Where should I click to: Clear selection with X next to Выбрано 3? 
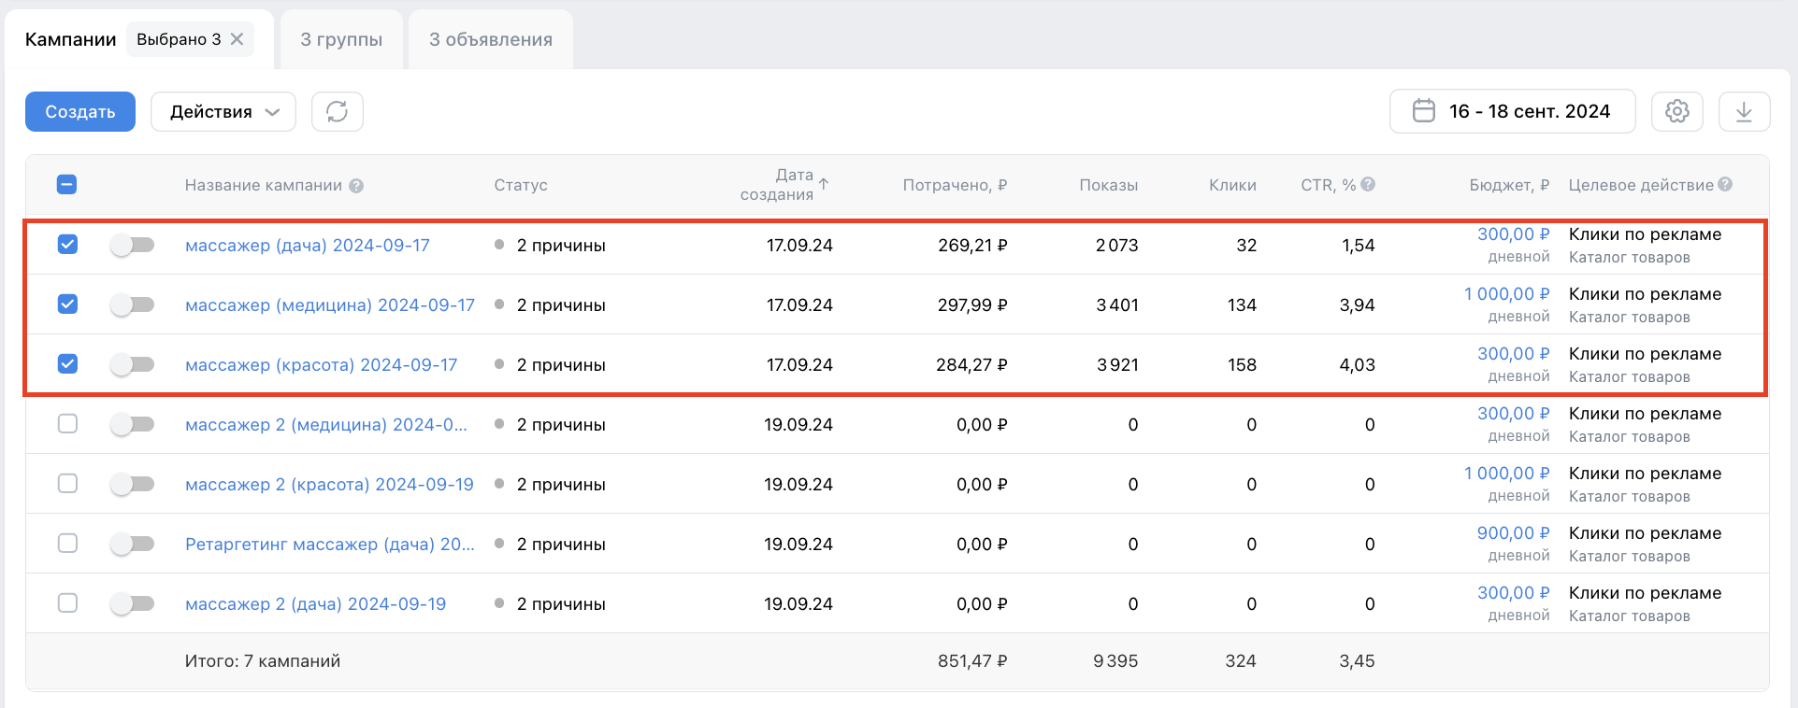pos(237,39)
